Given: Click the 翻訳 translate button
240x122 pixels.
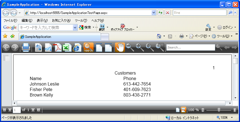Looking at the screenshot, I should pyautogui.click(x=102, y=27).
